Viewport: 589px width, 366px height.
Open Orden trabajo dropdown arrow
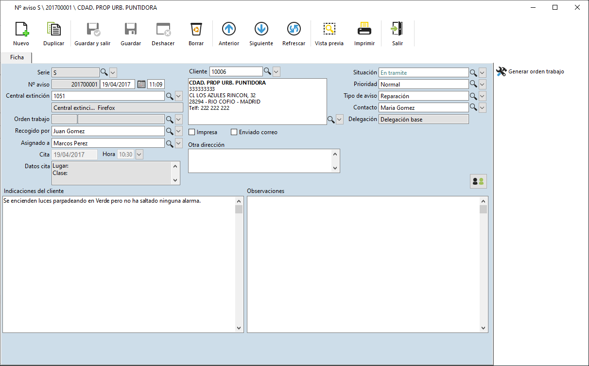pos(179,119)
